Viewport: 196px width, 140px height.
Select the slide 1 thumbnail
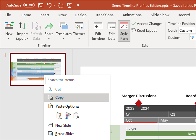pyautogui.click(x=38, y=69)
